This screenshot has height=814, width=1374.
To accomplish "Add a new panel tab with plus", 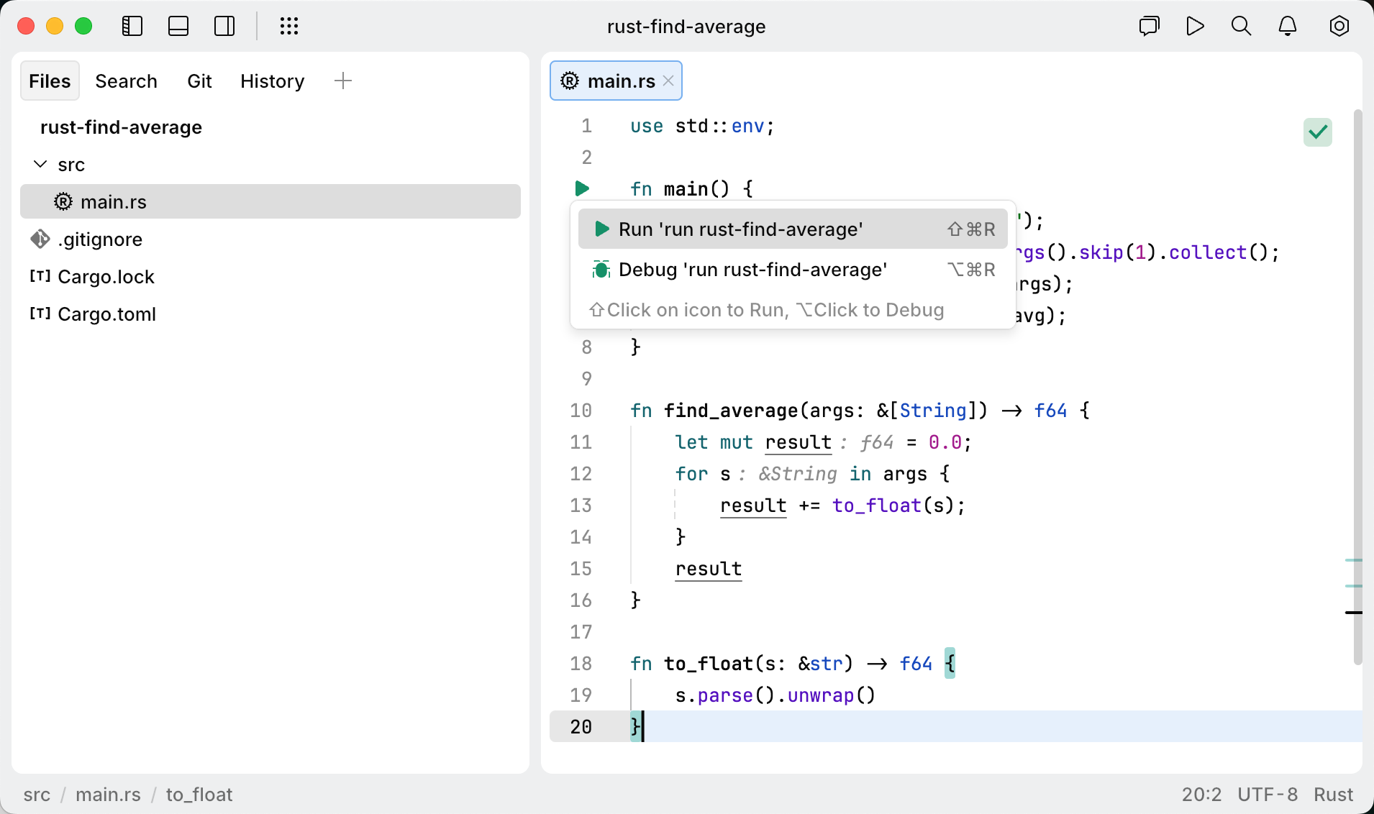I will coord(343,81).
